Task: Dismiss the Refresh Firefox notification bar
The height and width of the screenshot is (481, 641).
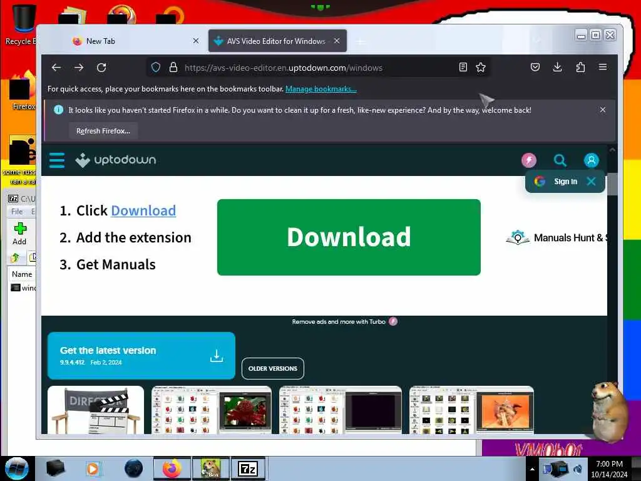Action: (x=603, y=110)
